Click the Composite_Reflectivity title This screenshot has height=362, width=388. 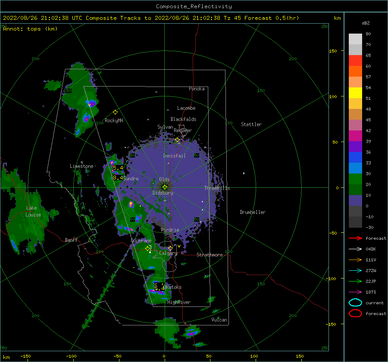(194, 6)
